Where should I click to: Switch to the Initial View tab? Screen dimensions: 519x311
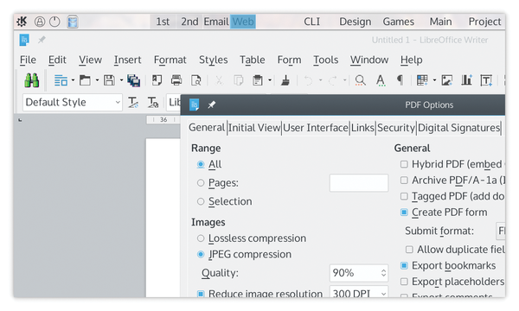254,128
